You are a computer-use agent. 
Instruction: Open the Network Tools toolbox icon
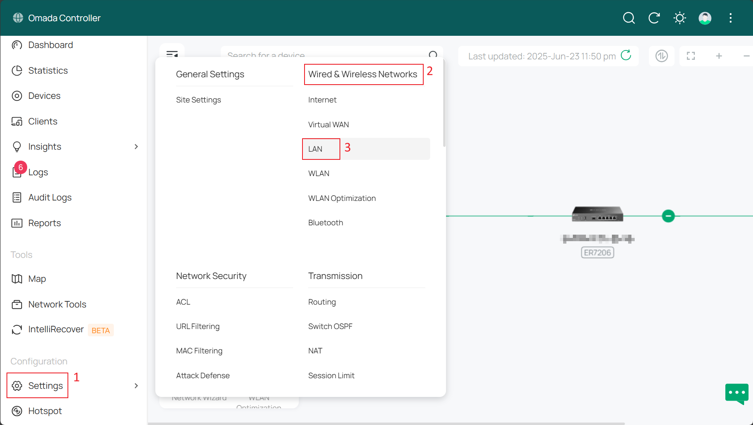(x=17, y=304)
